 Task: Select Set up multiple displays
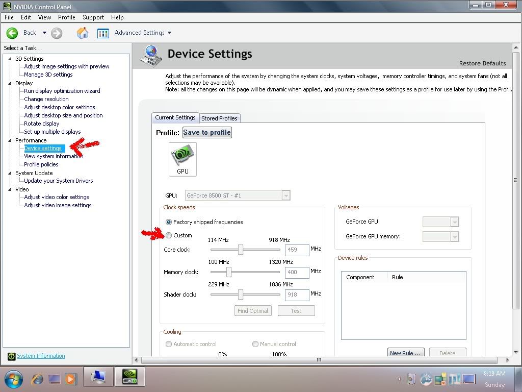point(53,132)
